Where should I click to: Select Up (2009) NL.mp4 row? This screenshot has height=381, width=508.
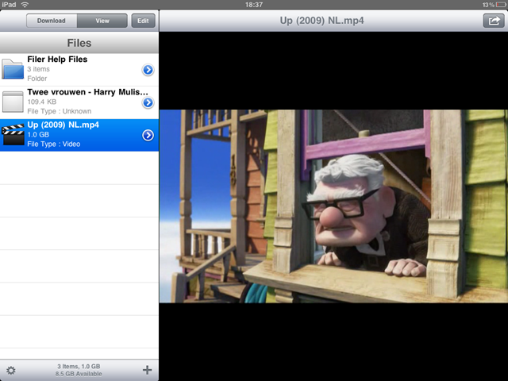coord(79,135)
